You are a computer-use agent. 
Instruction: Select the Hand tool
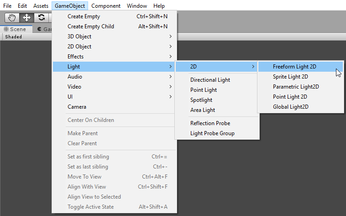tap(11, 17)
